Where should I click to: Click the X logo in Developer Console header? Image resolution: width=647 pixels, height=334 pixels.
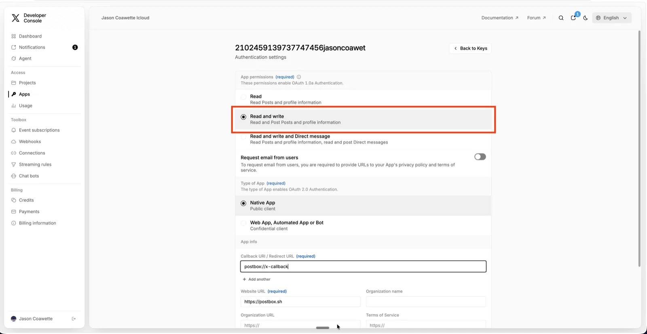pyautogui.click(x=15, y=18)
